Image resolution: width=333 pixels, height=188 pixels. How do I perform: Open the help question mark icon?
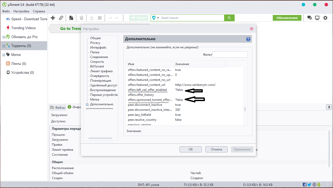248,39
